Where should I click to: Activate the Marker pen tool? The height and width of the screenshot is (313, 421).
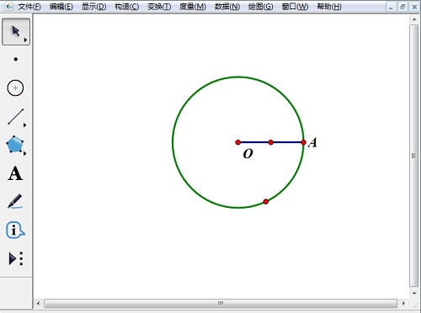tap(15, 201)
